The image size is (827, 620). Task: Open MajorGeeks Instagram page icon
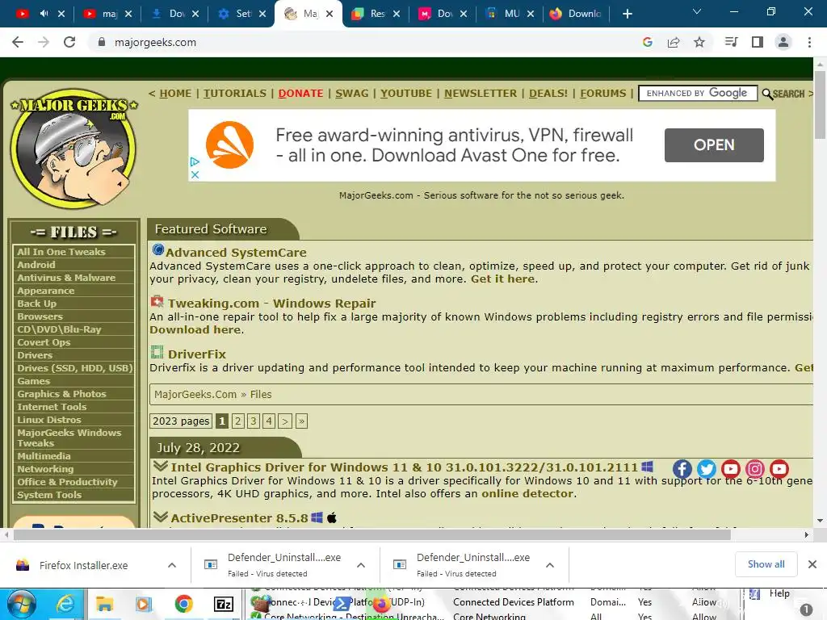coord(755,469)
